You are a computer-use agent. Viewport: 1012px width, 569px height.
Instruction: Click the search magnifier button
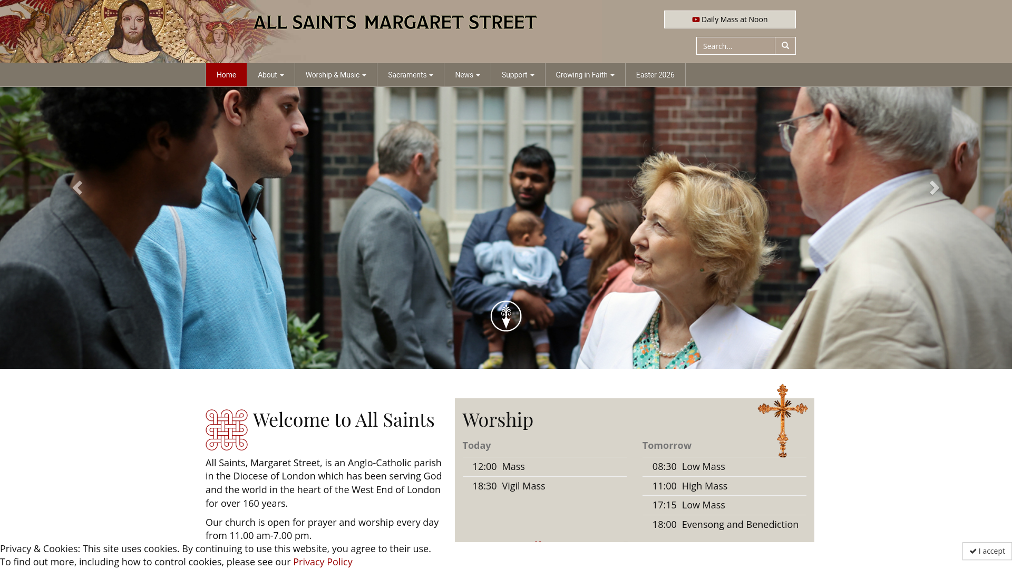tap(785, 46)
